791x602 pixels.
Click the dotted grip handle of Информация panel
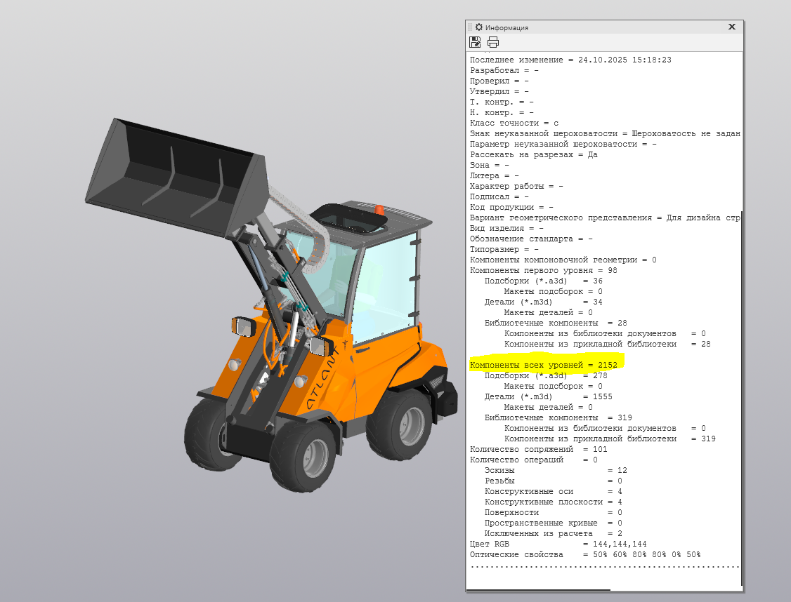click(x=471, y=27)
